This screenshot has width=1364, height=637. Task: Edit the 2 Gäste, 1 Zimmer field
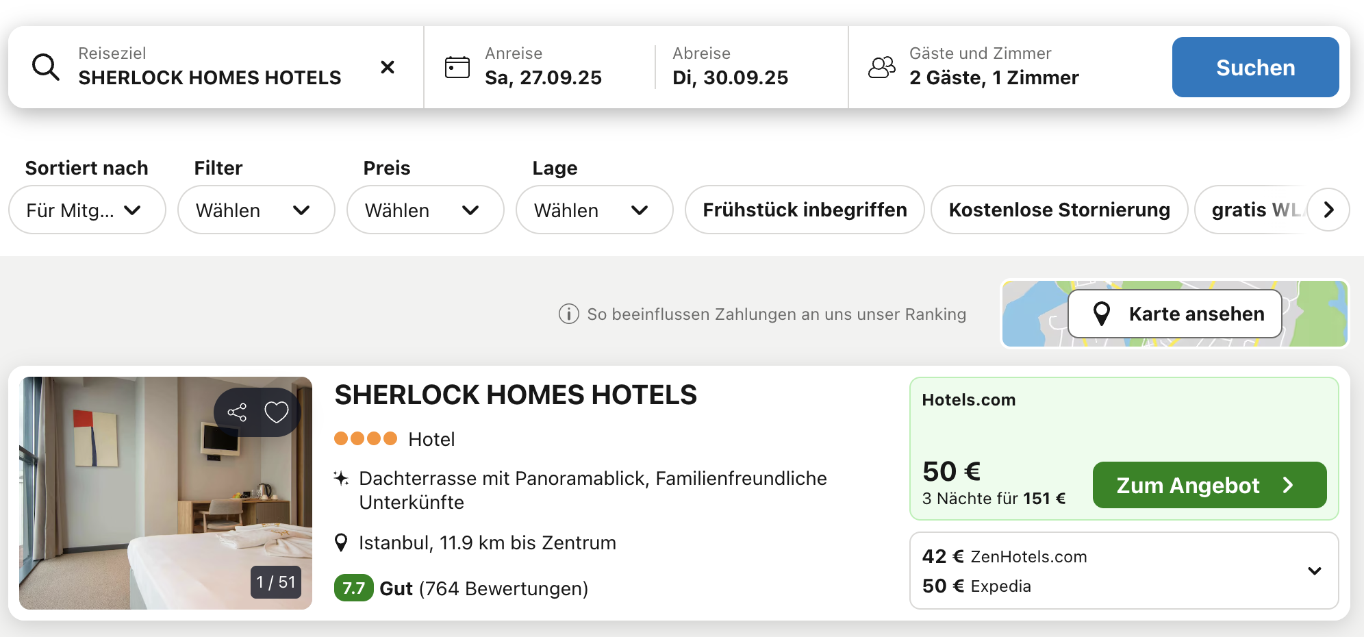[994, 67]
